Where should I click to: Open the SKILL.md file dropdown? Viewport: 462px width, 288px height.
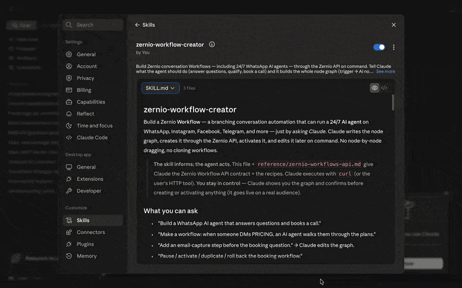(x=161, y=88)
